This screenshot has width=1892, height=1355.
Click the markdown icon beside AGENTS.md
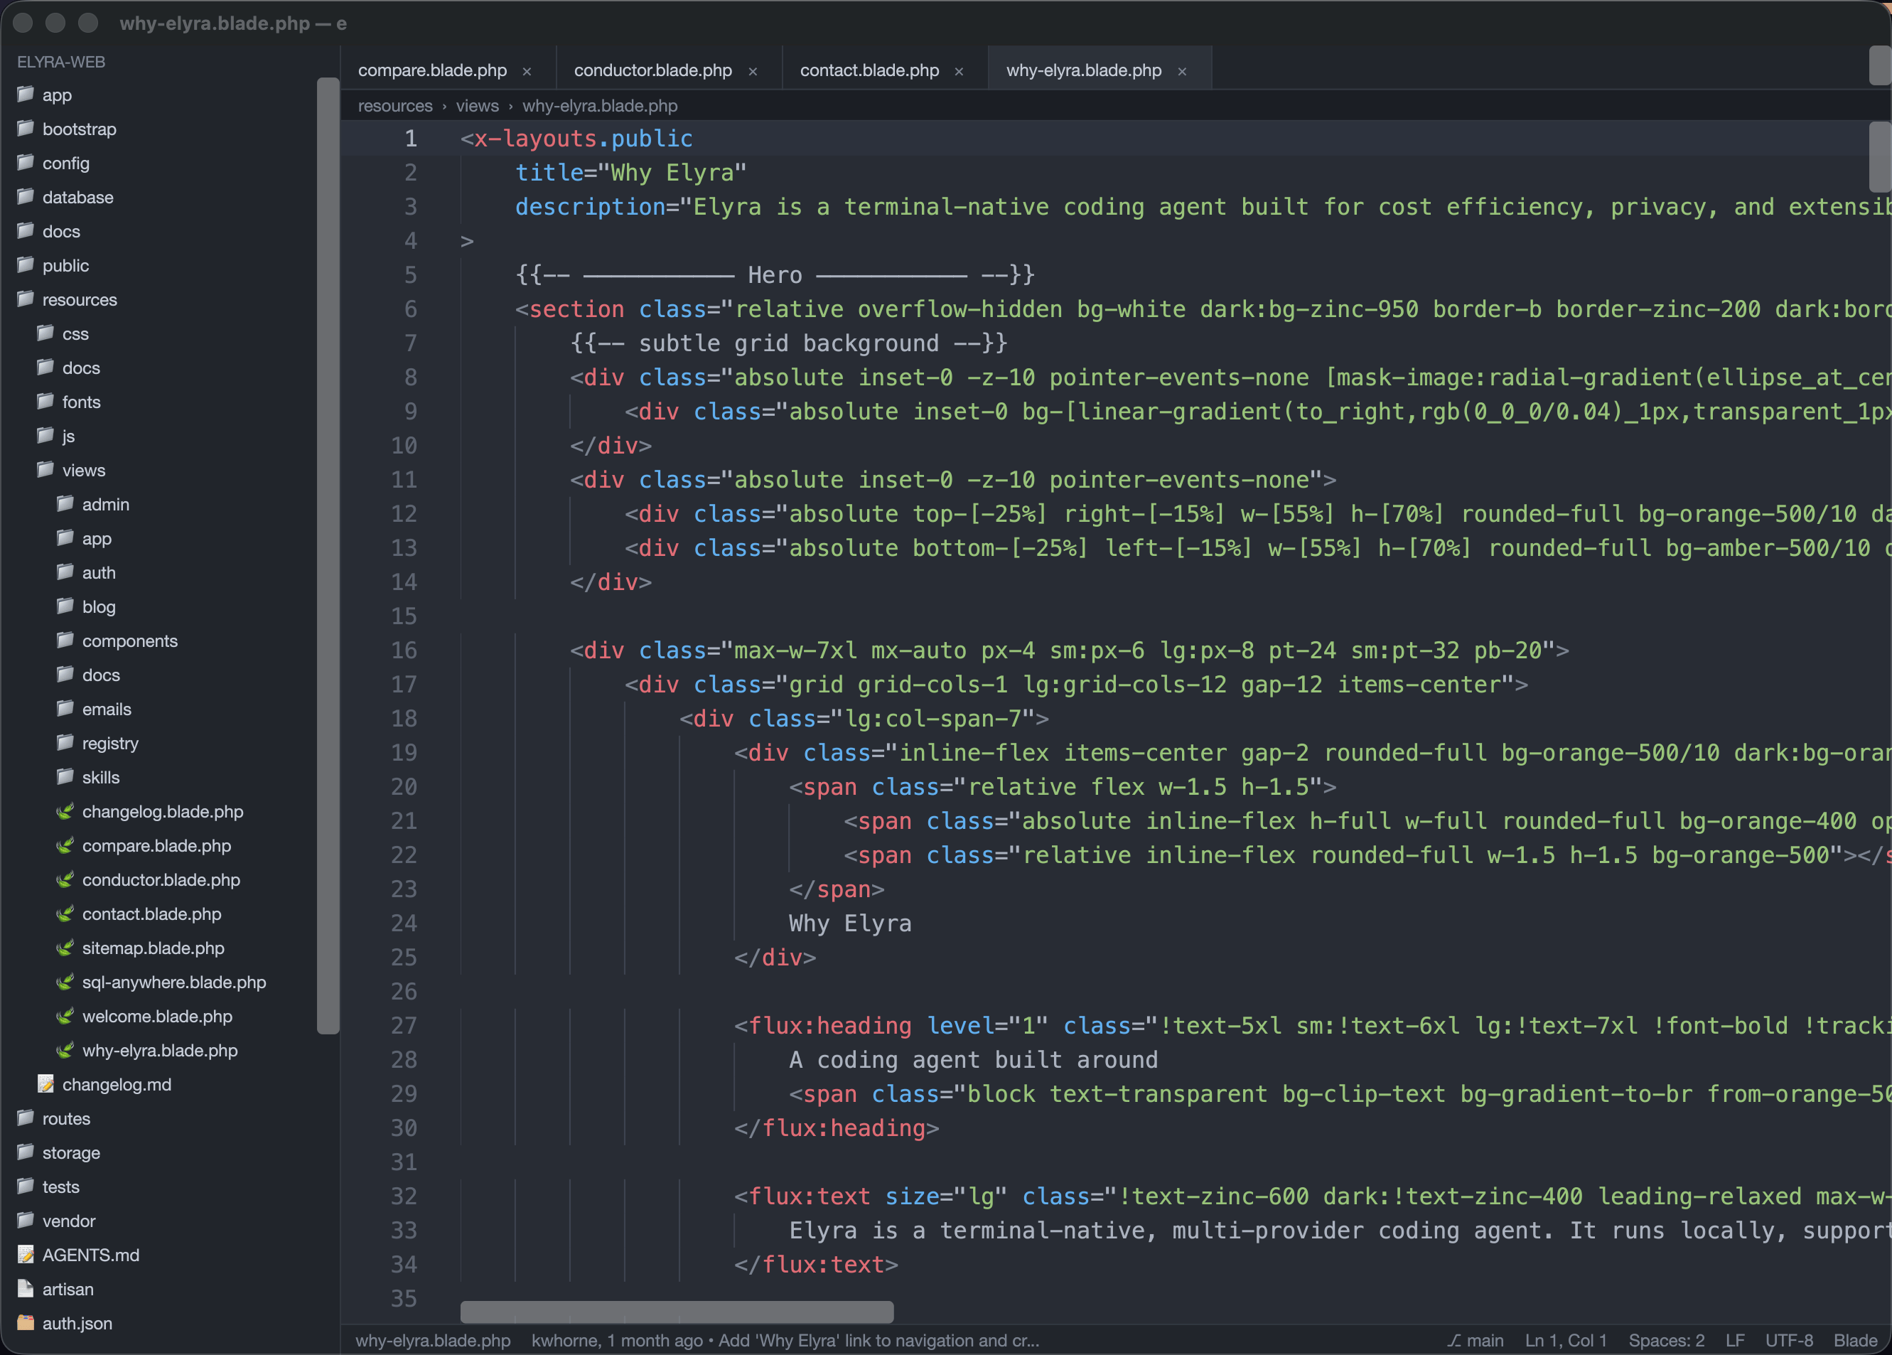(26, 1255)
